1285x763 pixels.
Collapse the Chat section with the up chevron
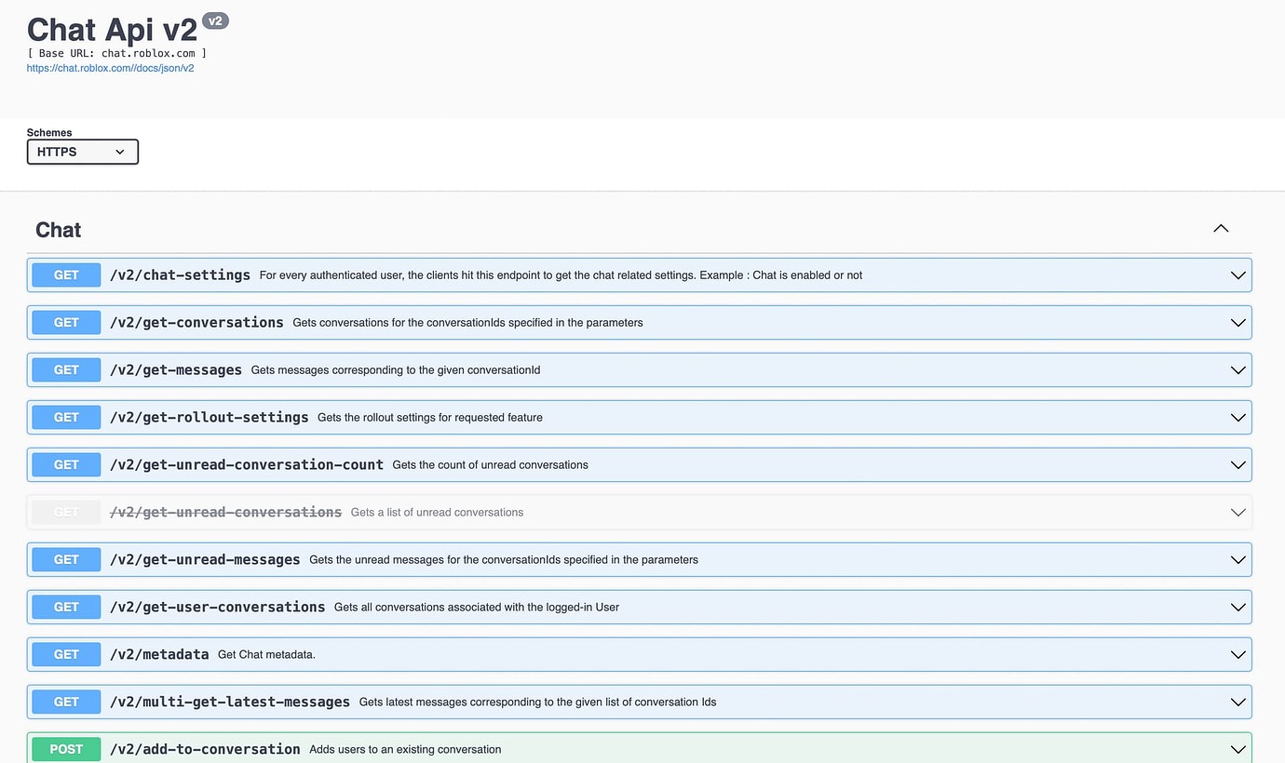tap(1221, 229)
